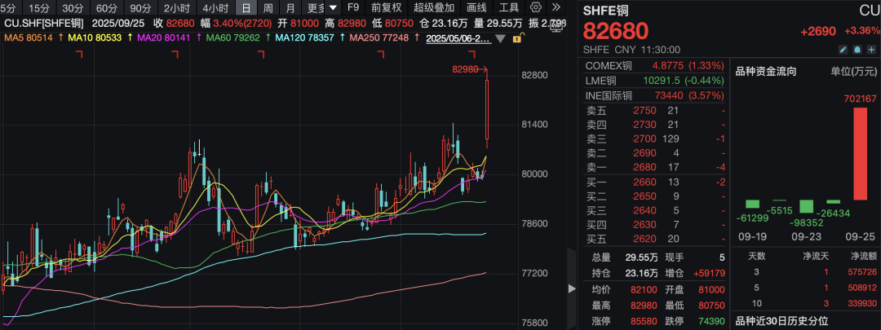Screen dimensions: 881x330
Task: Select the 60分 timeframe tab
Action: click(x=107, y=7)
